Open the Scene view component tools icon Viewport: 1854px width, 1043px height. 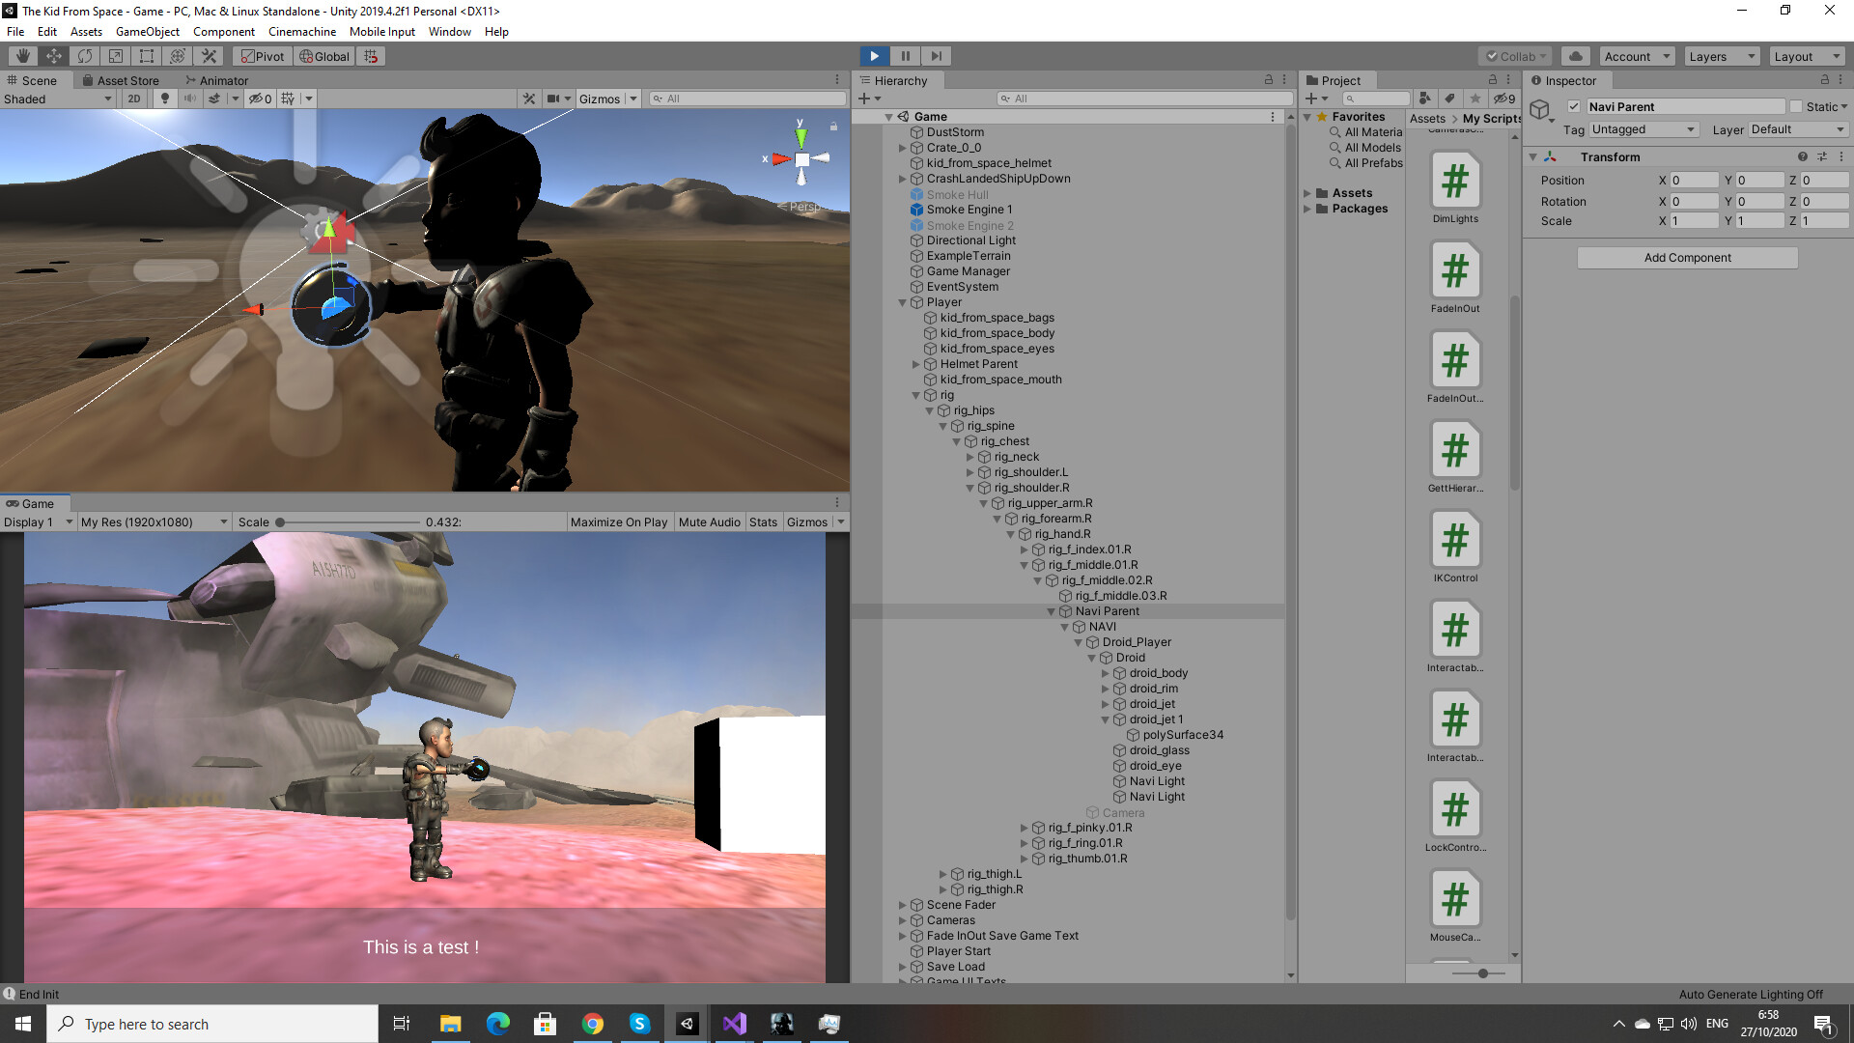pyautogui.click(x=529, y=99)
